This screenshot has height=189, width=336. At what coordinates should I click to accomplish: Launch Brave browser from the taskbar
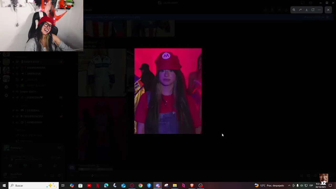coord(192,186)
